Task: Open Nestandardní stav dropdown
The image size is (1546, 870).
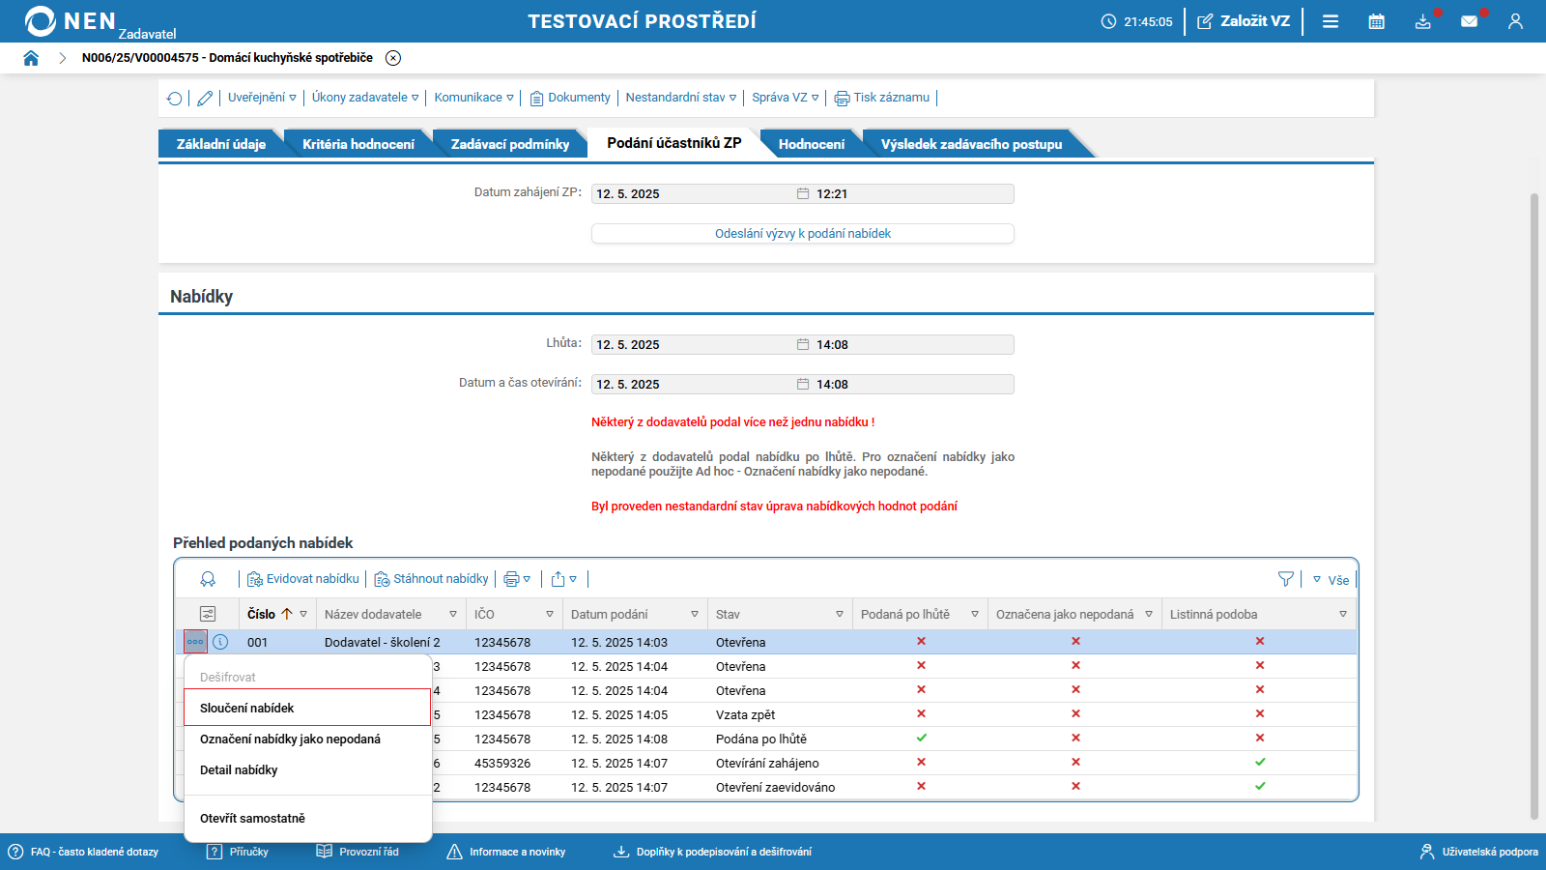Action: click(x=681, y=98)
